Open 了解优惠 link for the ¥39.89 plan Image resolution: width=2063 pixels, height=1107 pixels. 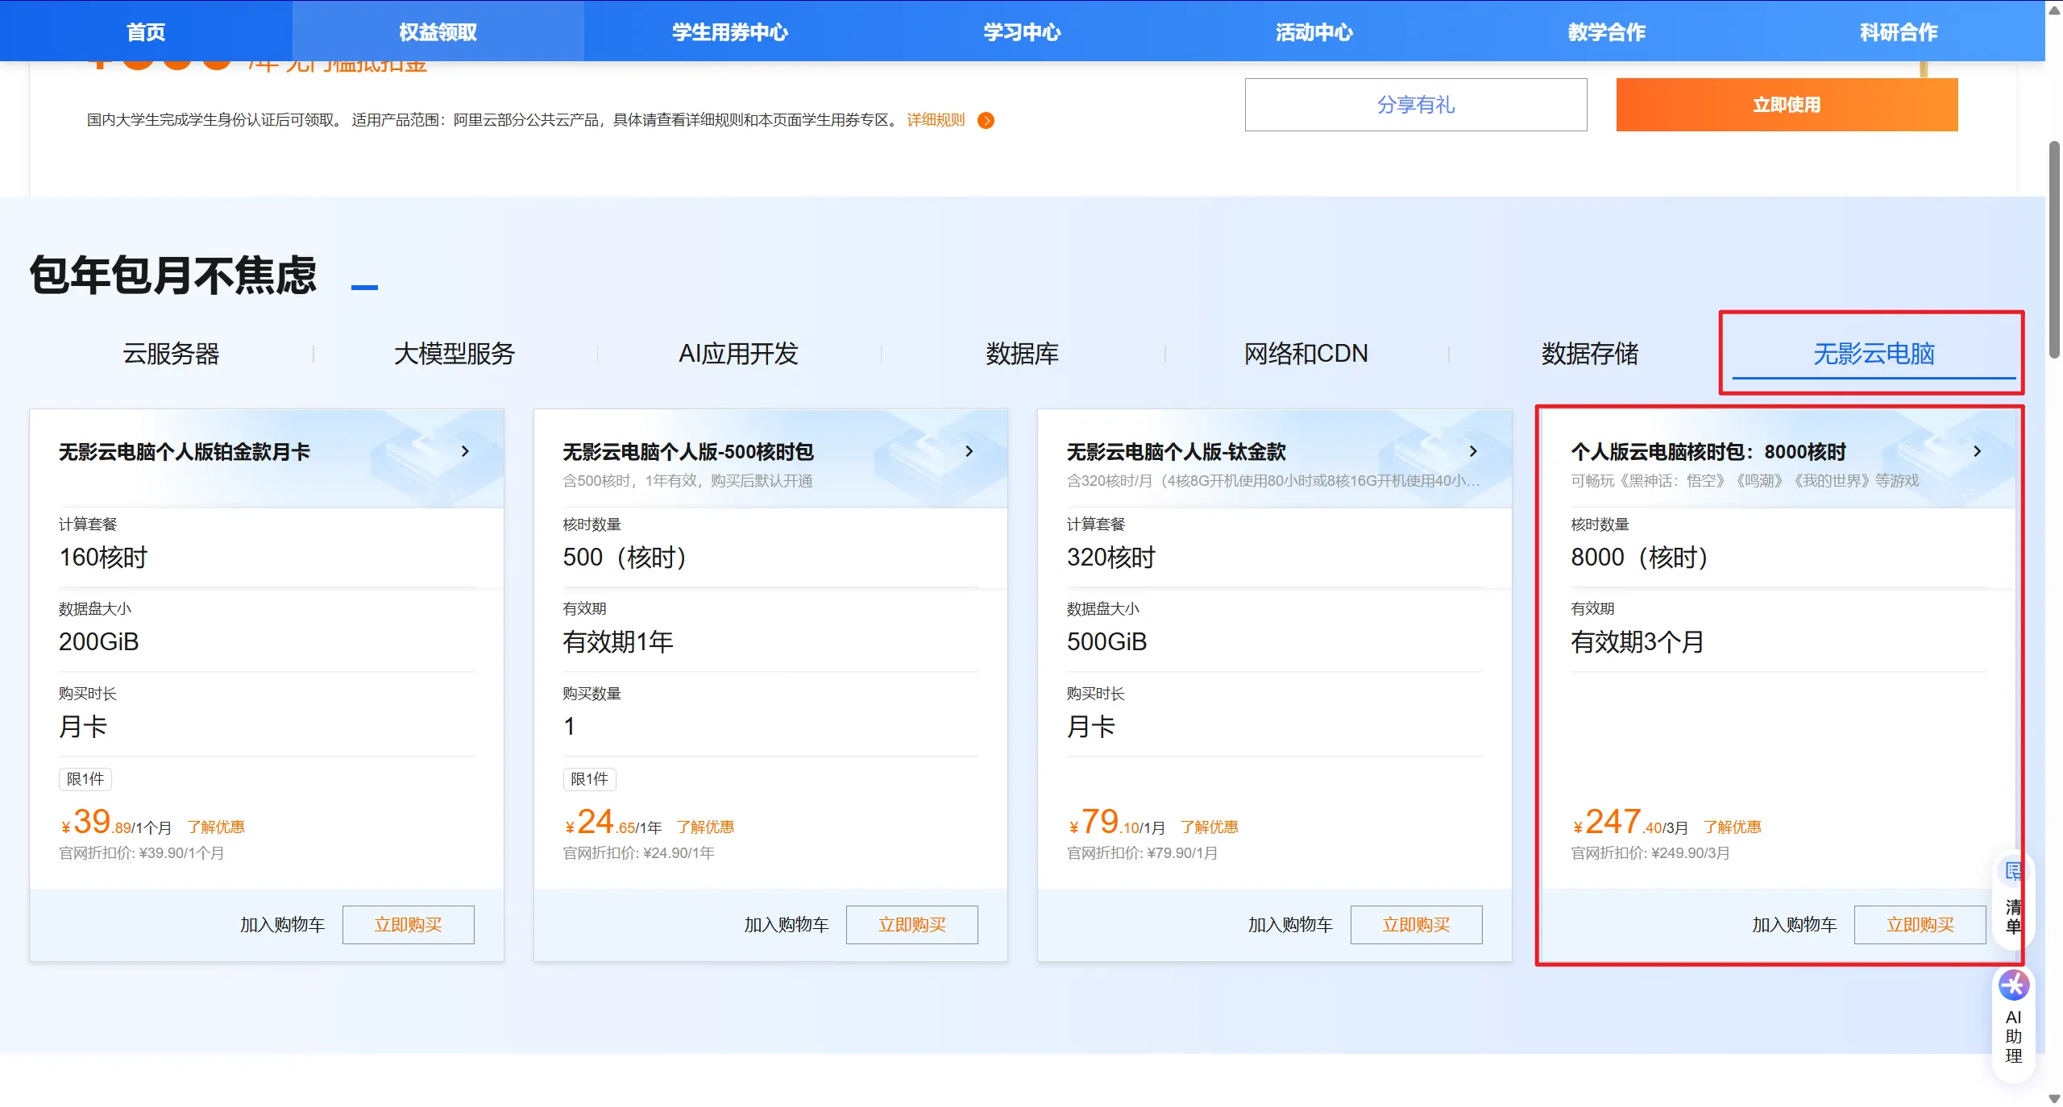216,827
